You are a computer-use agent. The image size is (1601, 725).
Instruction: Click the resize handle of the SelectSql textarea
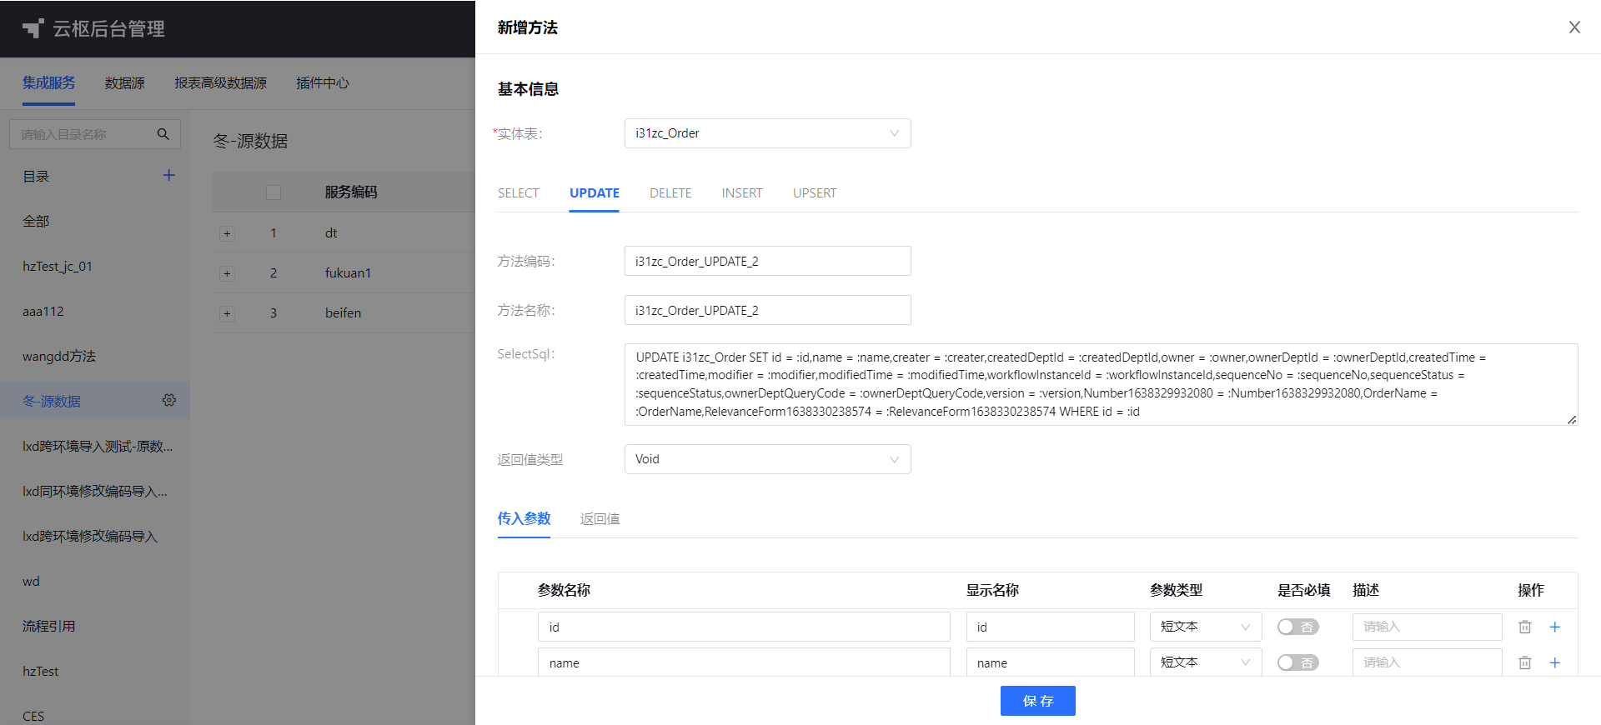pos(1572,419)
